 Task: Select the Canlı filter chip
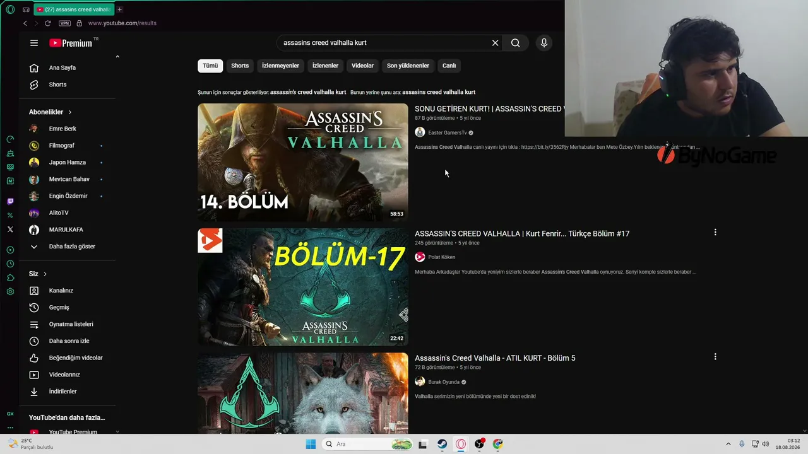449,66
